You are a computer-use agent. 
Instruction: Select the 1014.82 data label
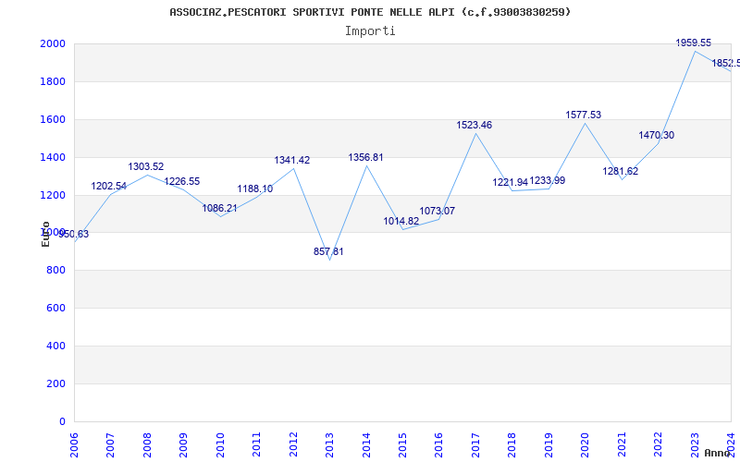pyautogui.click(x=401, y=221)
